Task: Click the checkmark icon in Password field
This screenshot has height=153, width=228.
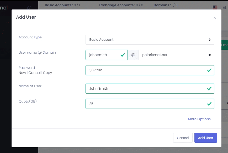Action: point(209,70)
